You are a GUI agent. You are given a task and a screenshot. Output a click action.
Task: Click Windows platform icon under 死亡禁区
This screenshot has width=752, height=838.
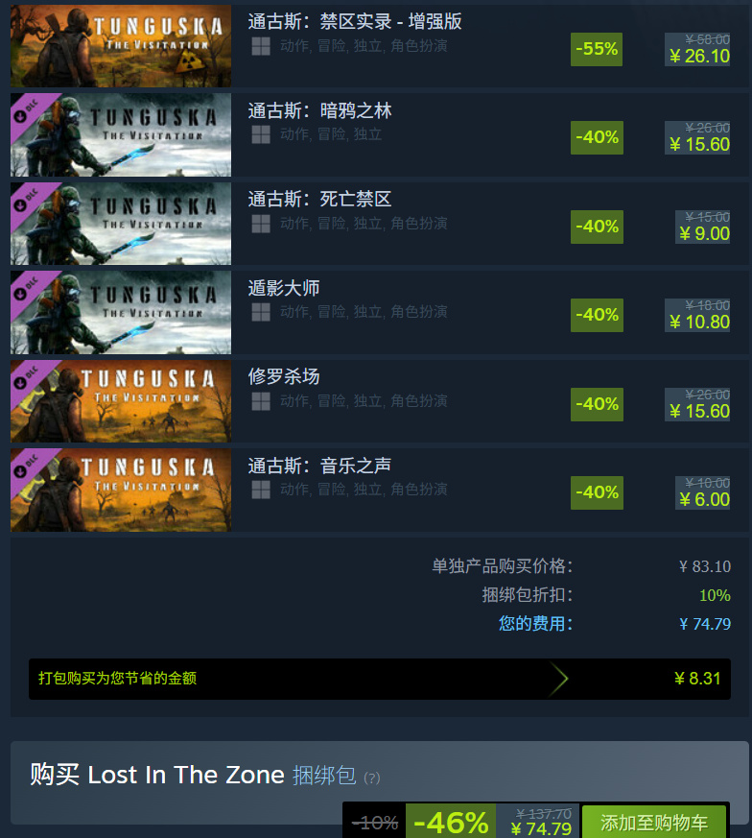click(x=261, y=224)
